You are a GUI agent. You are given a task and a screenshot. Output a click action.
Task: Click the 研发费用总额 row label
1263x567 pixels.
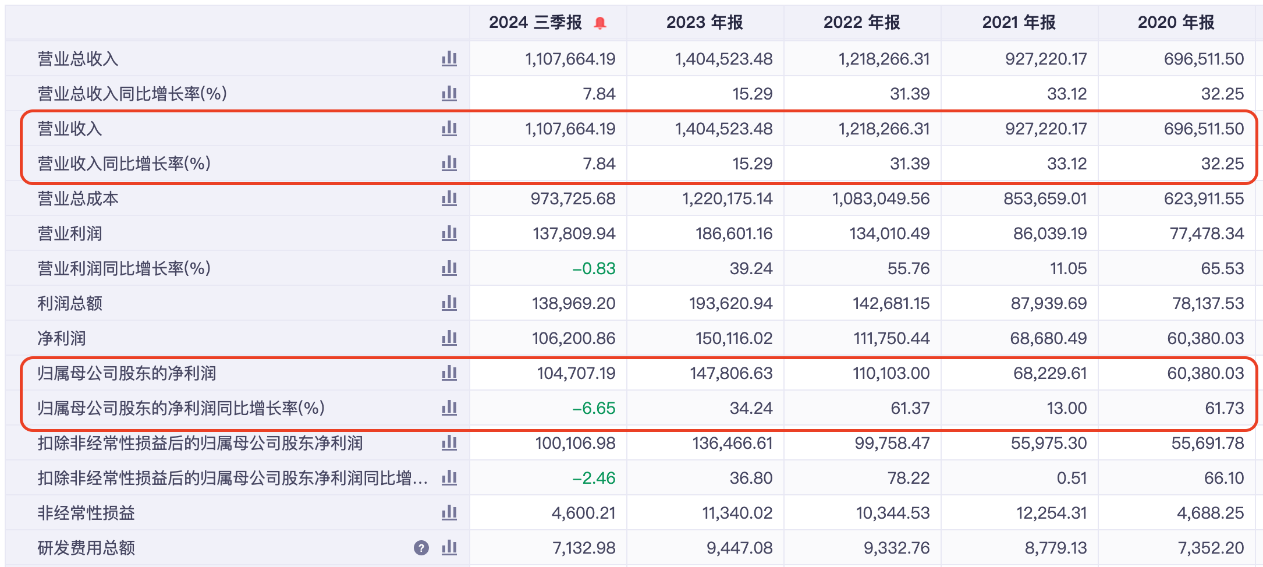(86, 548)
